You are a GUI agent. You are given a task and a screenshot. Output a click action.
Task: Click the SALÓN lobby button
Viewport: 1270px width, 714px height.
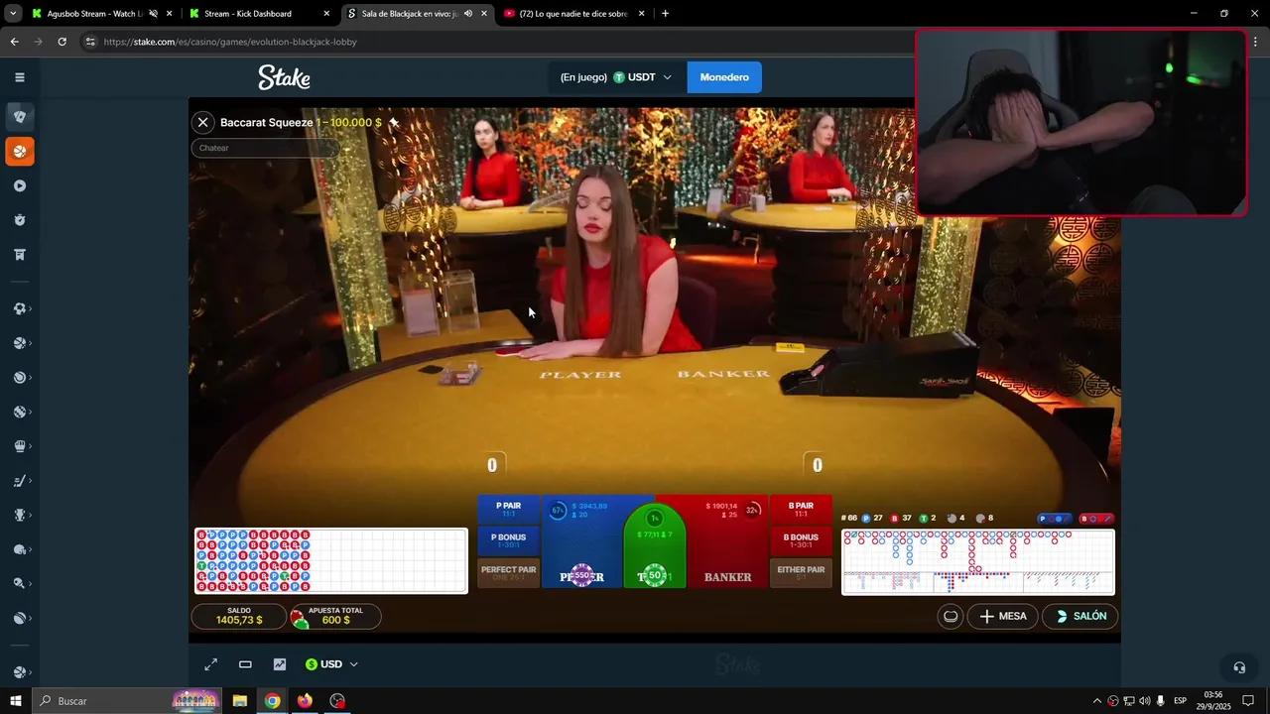click(x=1080, y=616)
